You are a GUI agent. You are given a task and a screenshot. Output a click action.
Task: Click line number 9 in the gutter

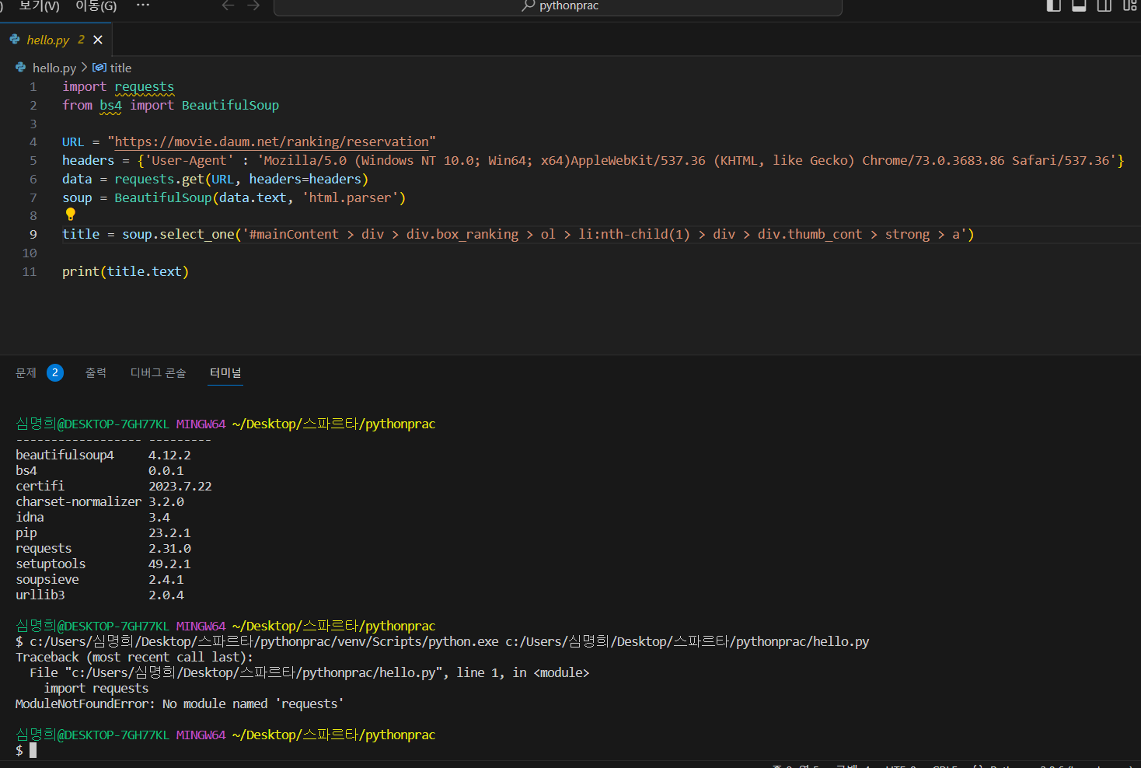pos(33,235)
